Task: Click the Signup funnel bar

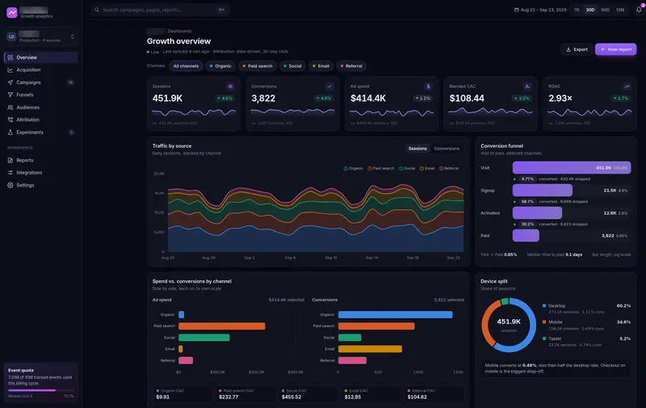Action: click(542, 191)
